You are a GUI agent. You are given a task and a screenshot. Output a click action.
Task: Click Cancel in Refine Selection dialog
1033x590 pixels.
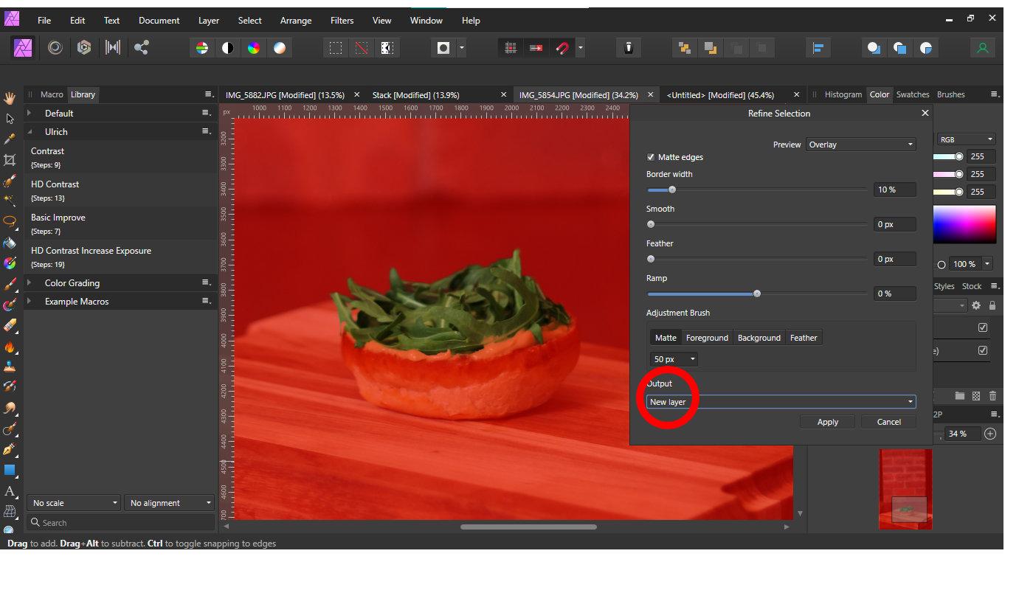click(888, 422)
